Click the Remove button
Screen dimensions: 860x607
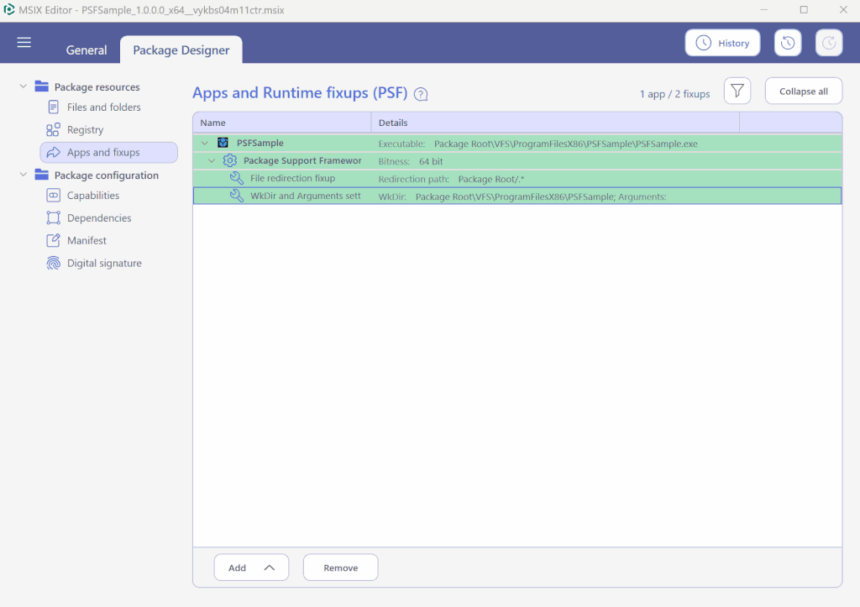341,568
